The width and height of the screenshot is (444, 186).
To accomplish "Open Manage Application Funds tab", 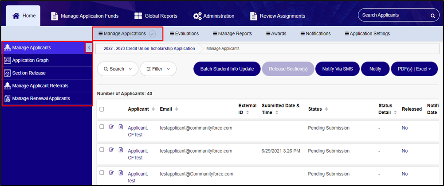I will tap(85, 16).
